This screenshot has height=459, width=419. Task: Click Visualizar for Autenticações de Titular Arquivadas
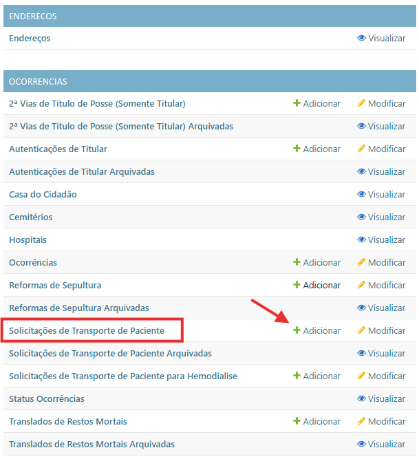point(386,171)
